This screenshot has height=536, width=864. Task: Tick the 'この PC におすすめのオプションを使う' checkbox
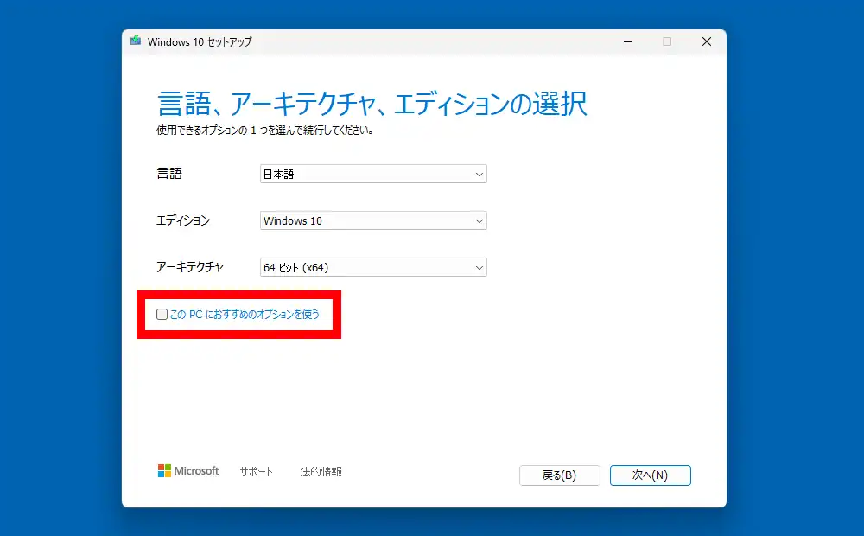[162, 315]
